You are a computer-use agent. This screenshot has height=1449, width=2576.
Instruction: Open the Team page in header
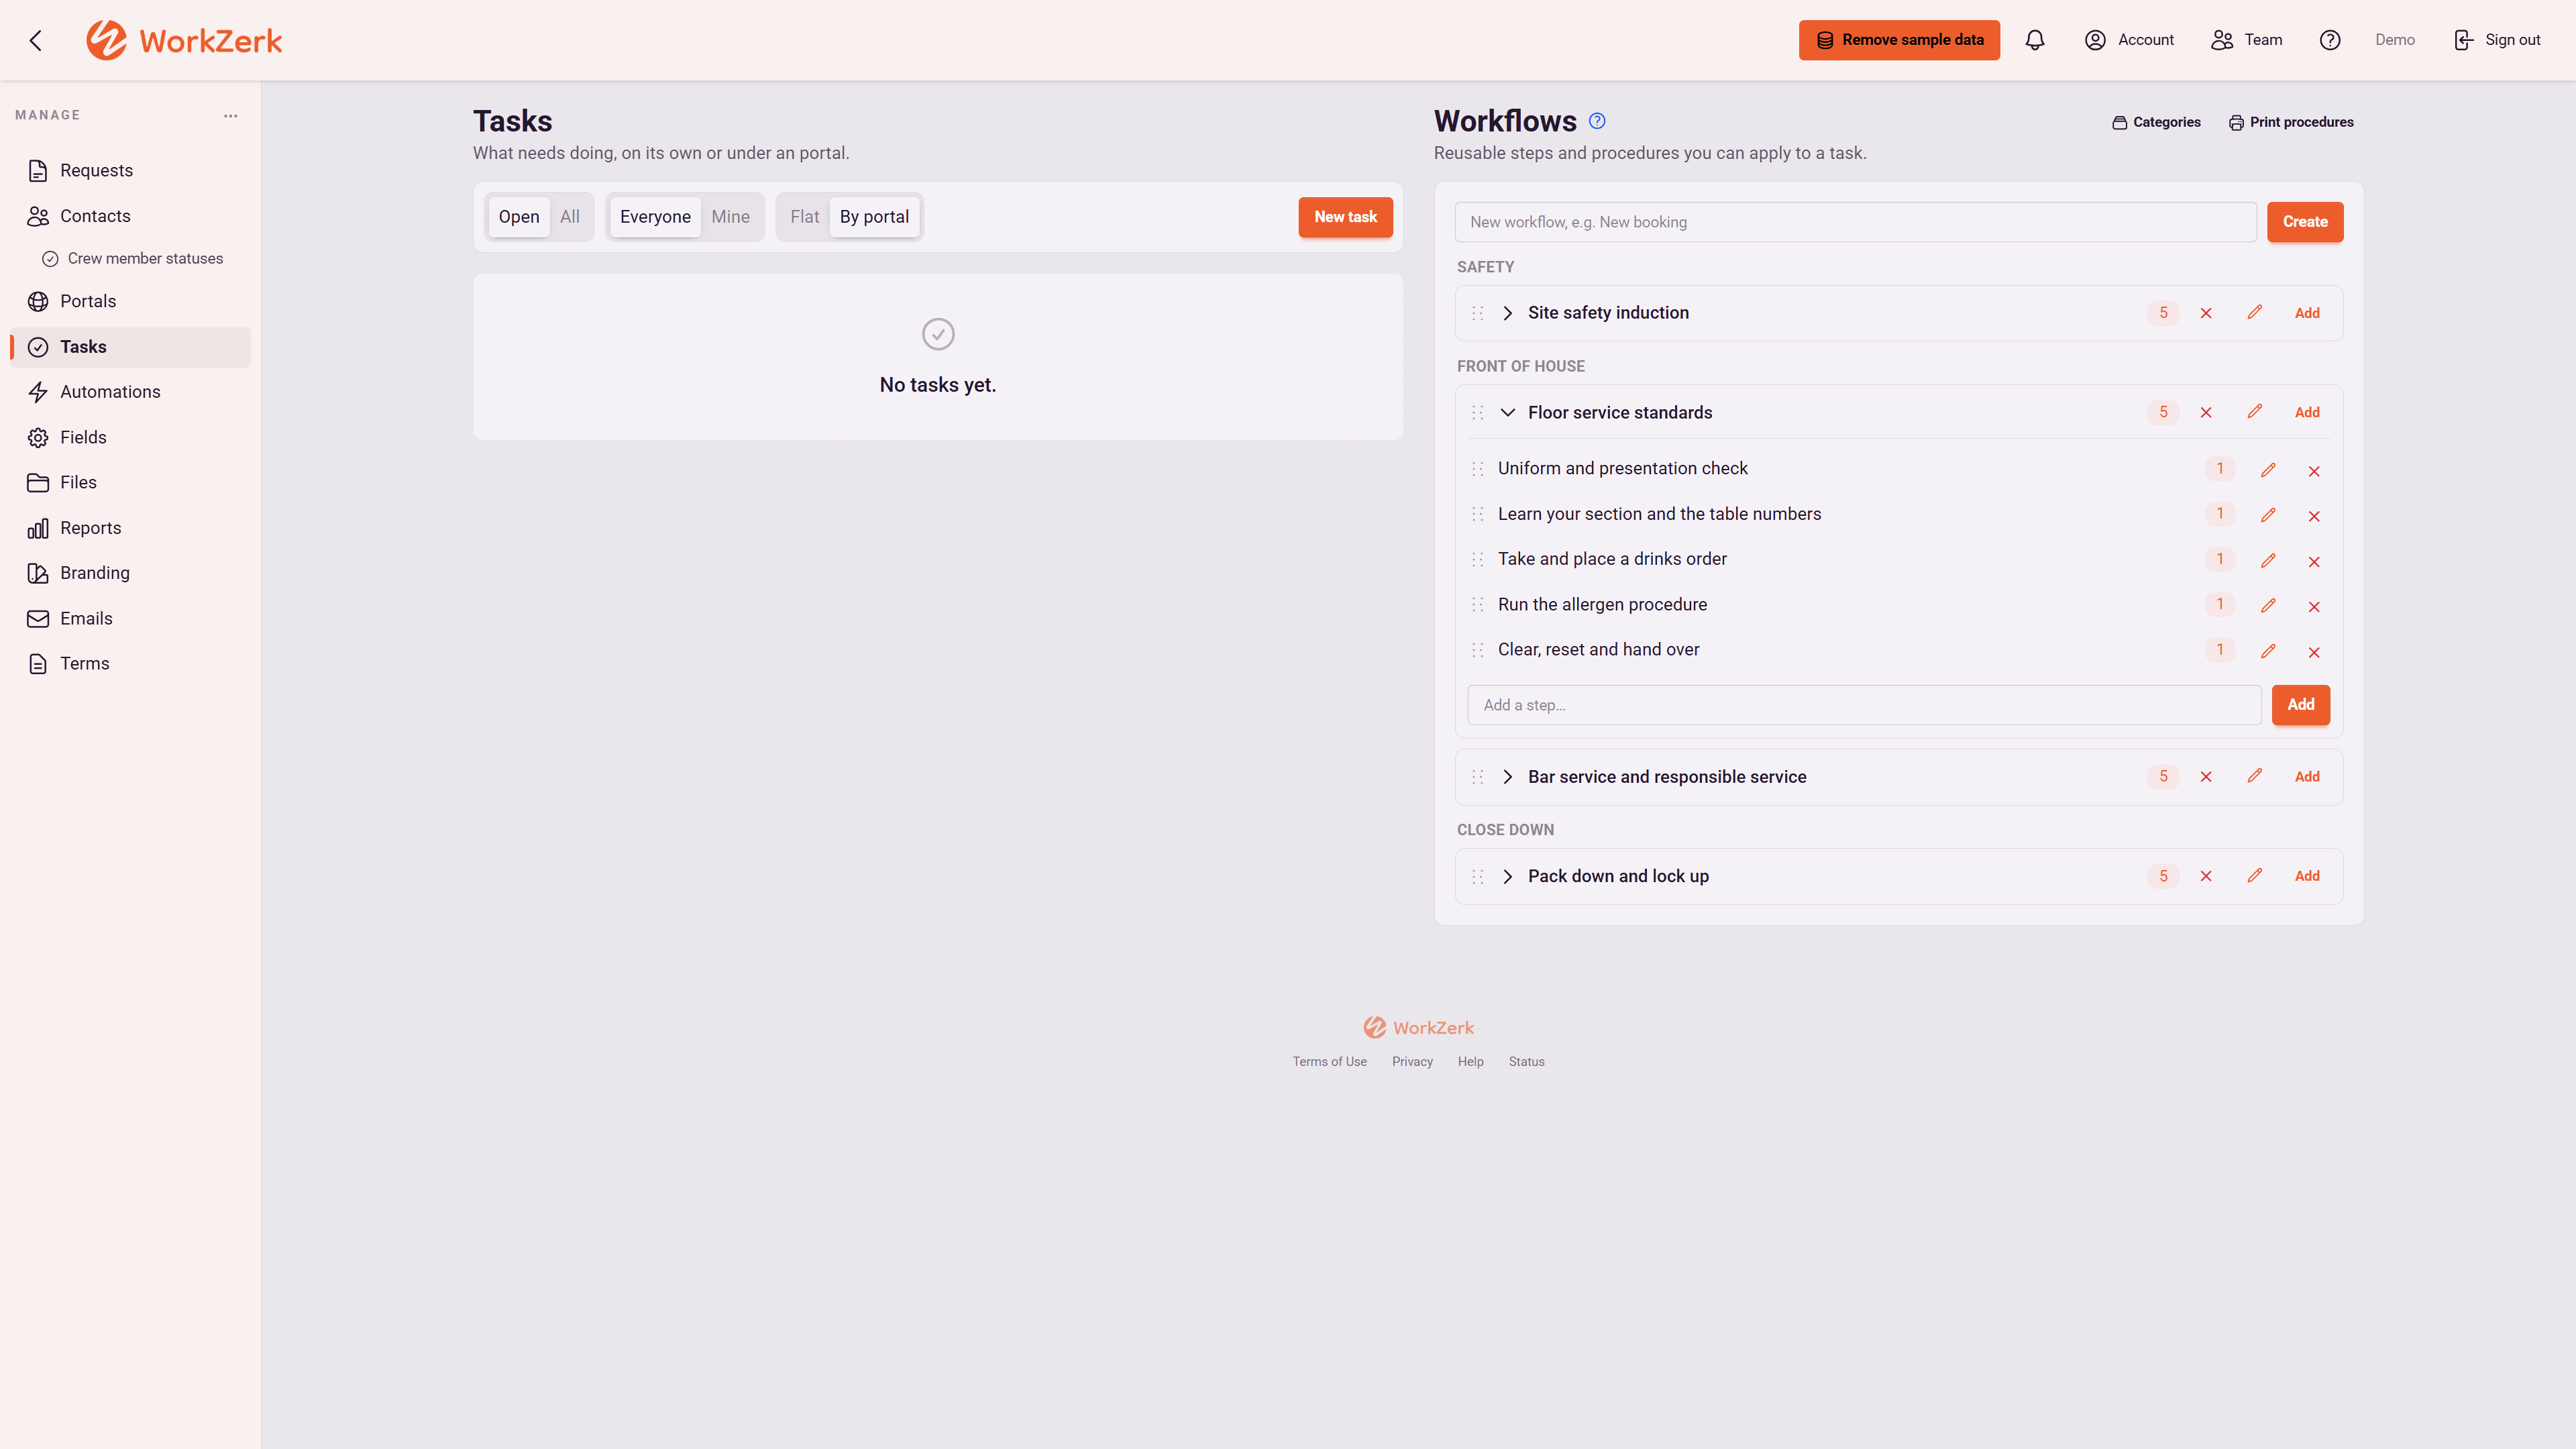(x=2247, y=40)
